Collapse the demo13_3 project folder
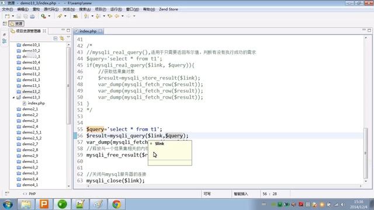374x210 pixels. pos(13,97)
